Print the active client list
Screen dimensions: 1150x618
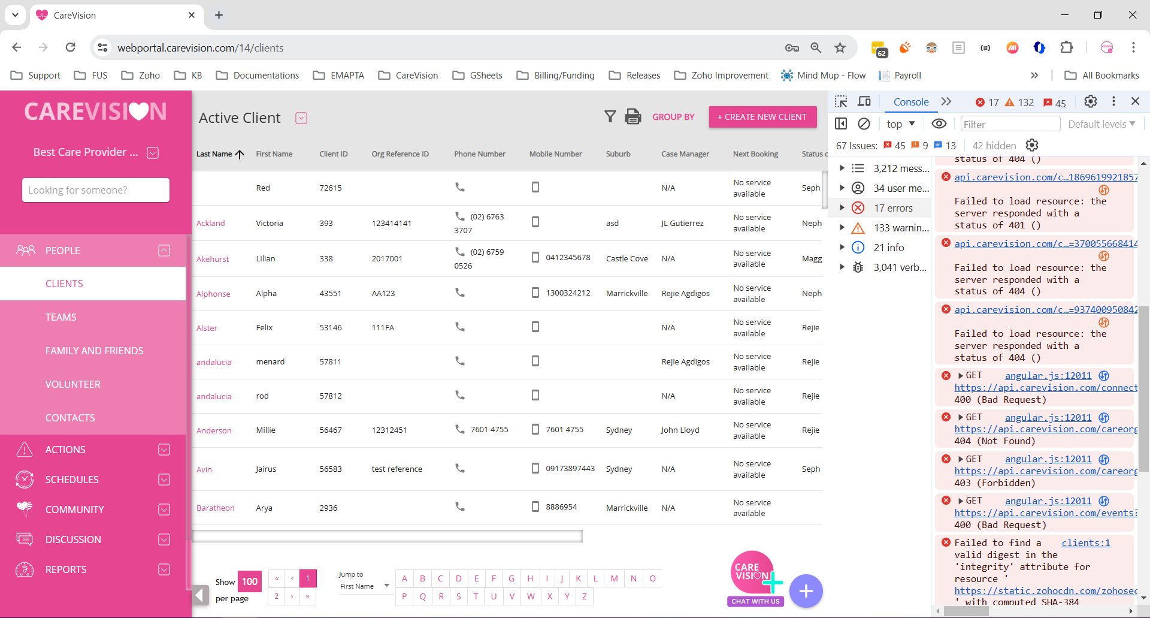coord(633,116)
